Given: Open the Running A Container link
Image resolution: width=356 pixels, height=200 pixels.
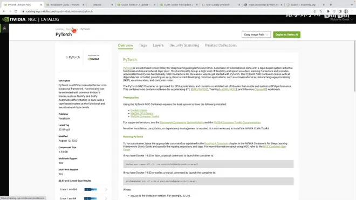Looking at the screenshot, I should [216, 143].
